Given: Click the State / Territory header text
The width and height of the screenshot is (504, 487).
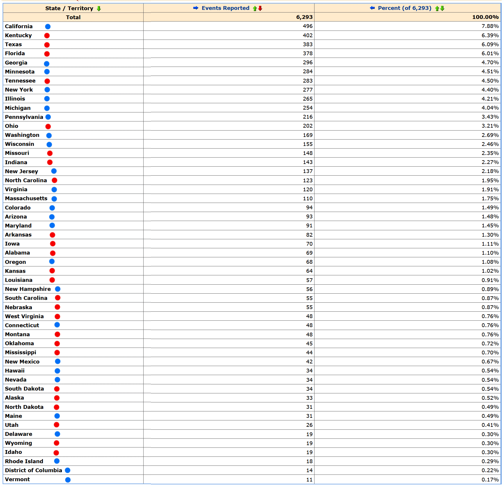Looking at the screenshot, I should click(69, 8).
